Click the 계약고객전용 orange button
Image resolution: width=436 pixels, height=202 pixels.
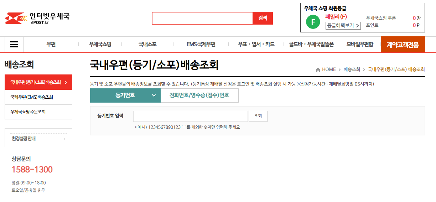tap(403, 45)
